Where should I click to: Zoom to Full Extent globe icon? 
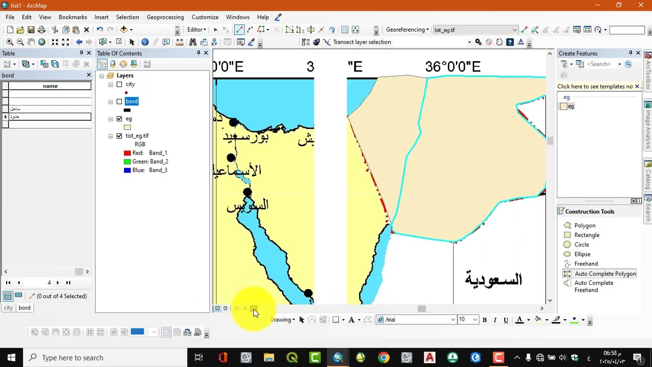point(42,42)
